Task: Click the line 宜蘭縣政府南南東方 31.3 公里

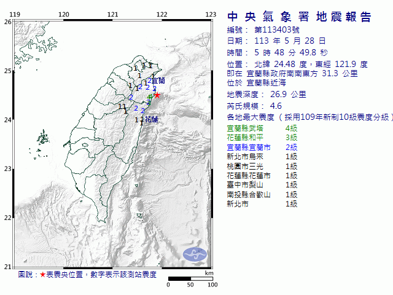Action: 302,74
